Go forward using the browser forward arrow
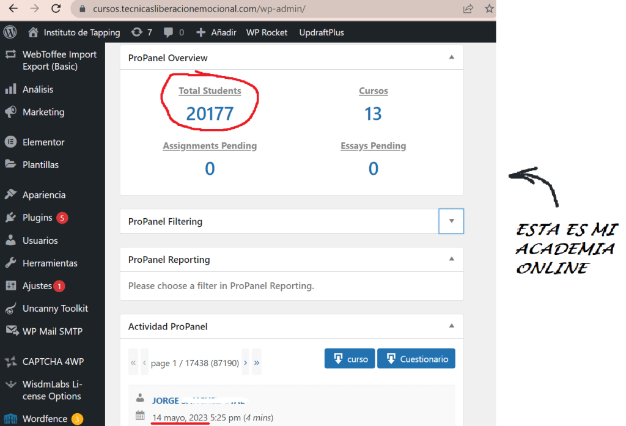The width and height of the screenshot is (626, 426). pos(35,9)
